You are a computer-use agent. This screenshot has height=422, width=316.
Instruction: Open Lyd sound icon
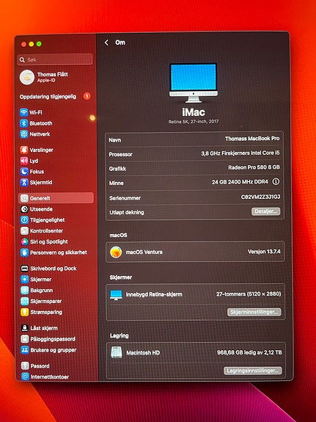pos(24,161)
